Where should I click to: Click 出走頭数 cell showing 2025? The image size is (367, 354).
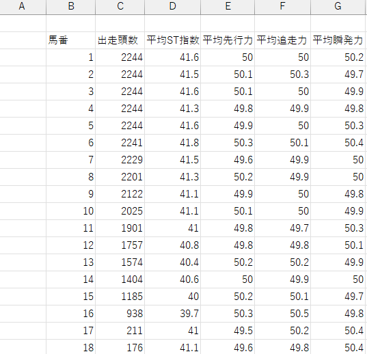(x=120, y=211)
